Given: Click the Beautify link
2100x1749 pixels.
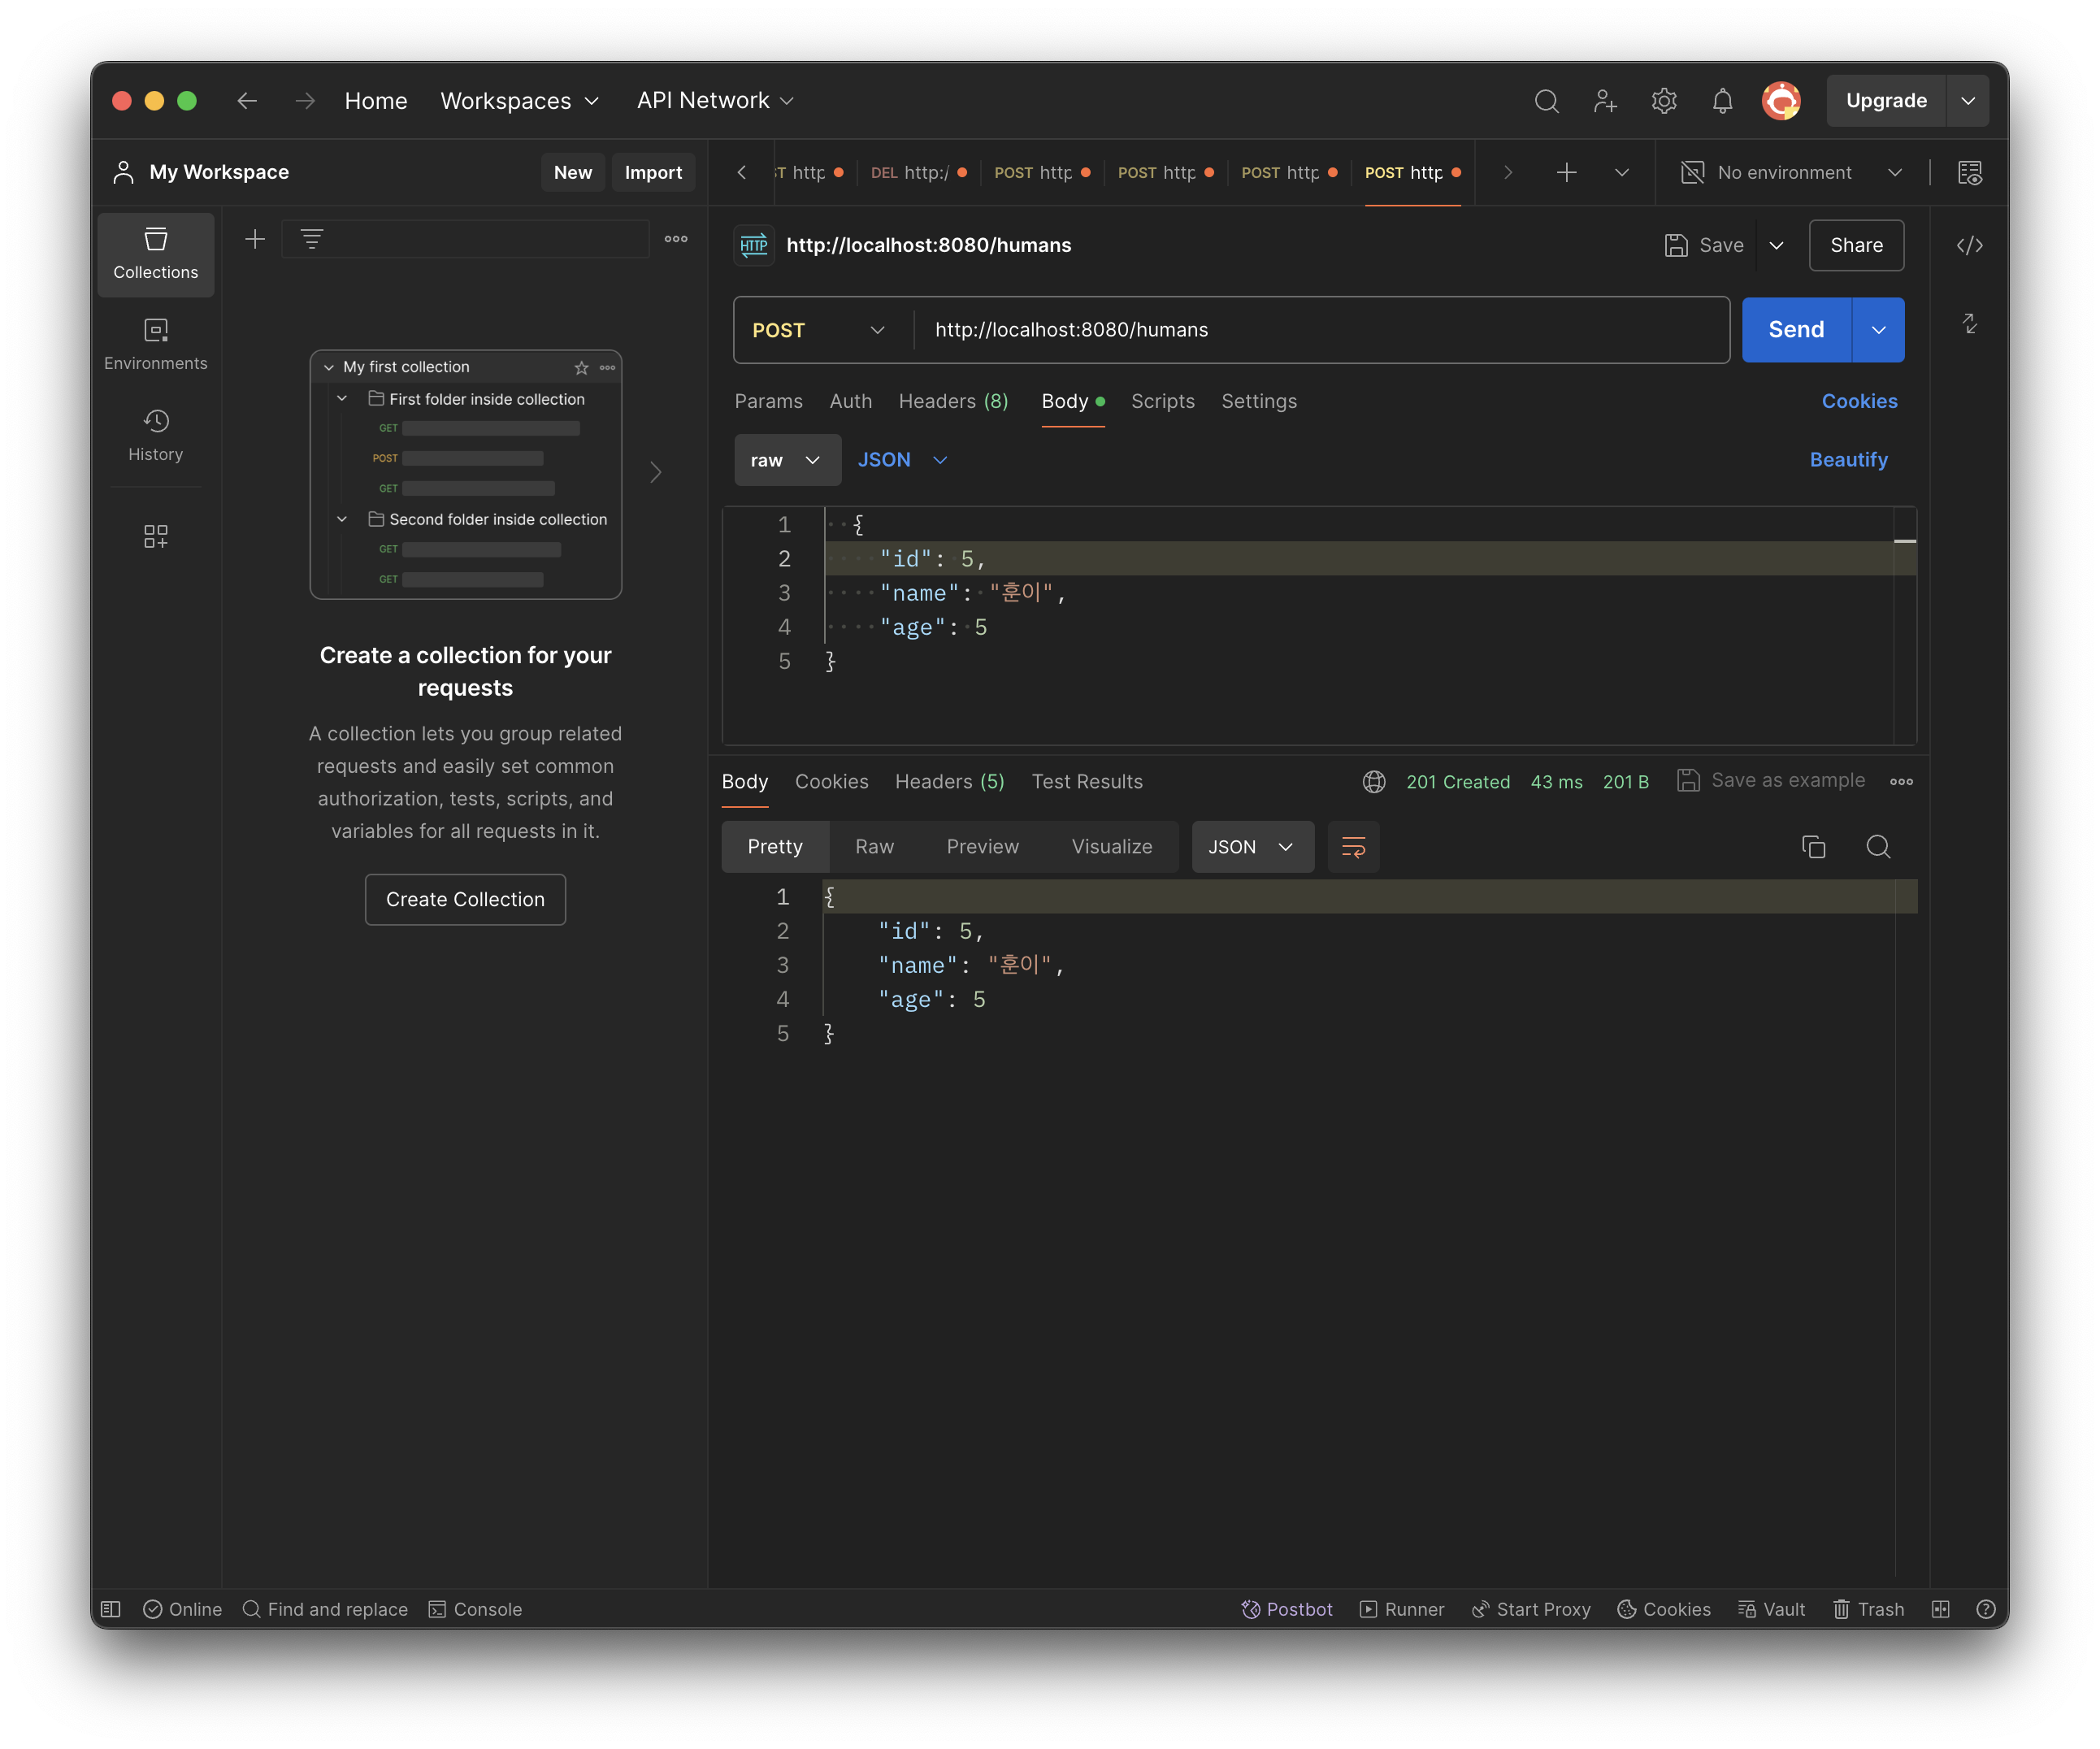Looking at the screenshot, I should (x=1848, y=460).
